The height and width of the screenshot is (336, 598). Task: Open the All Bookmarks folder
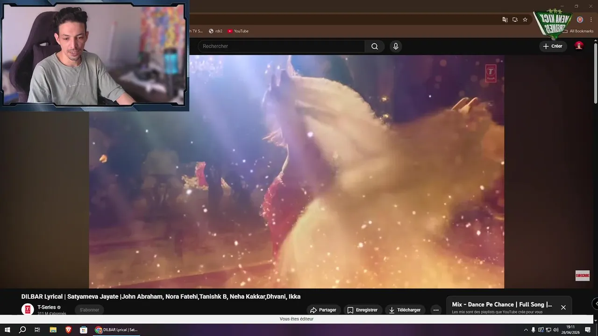pyautogui.click(x=578, y=31)
